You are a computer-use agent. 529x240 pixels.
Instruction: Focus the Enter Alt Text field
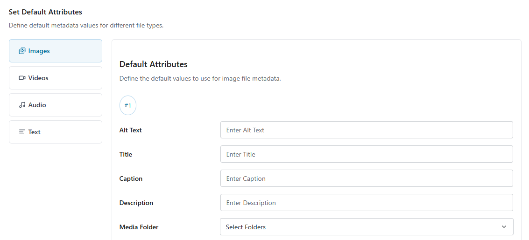pos(367,130)
